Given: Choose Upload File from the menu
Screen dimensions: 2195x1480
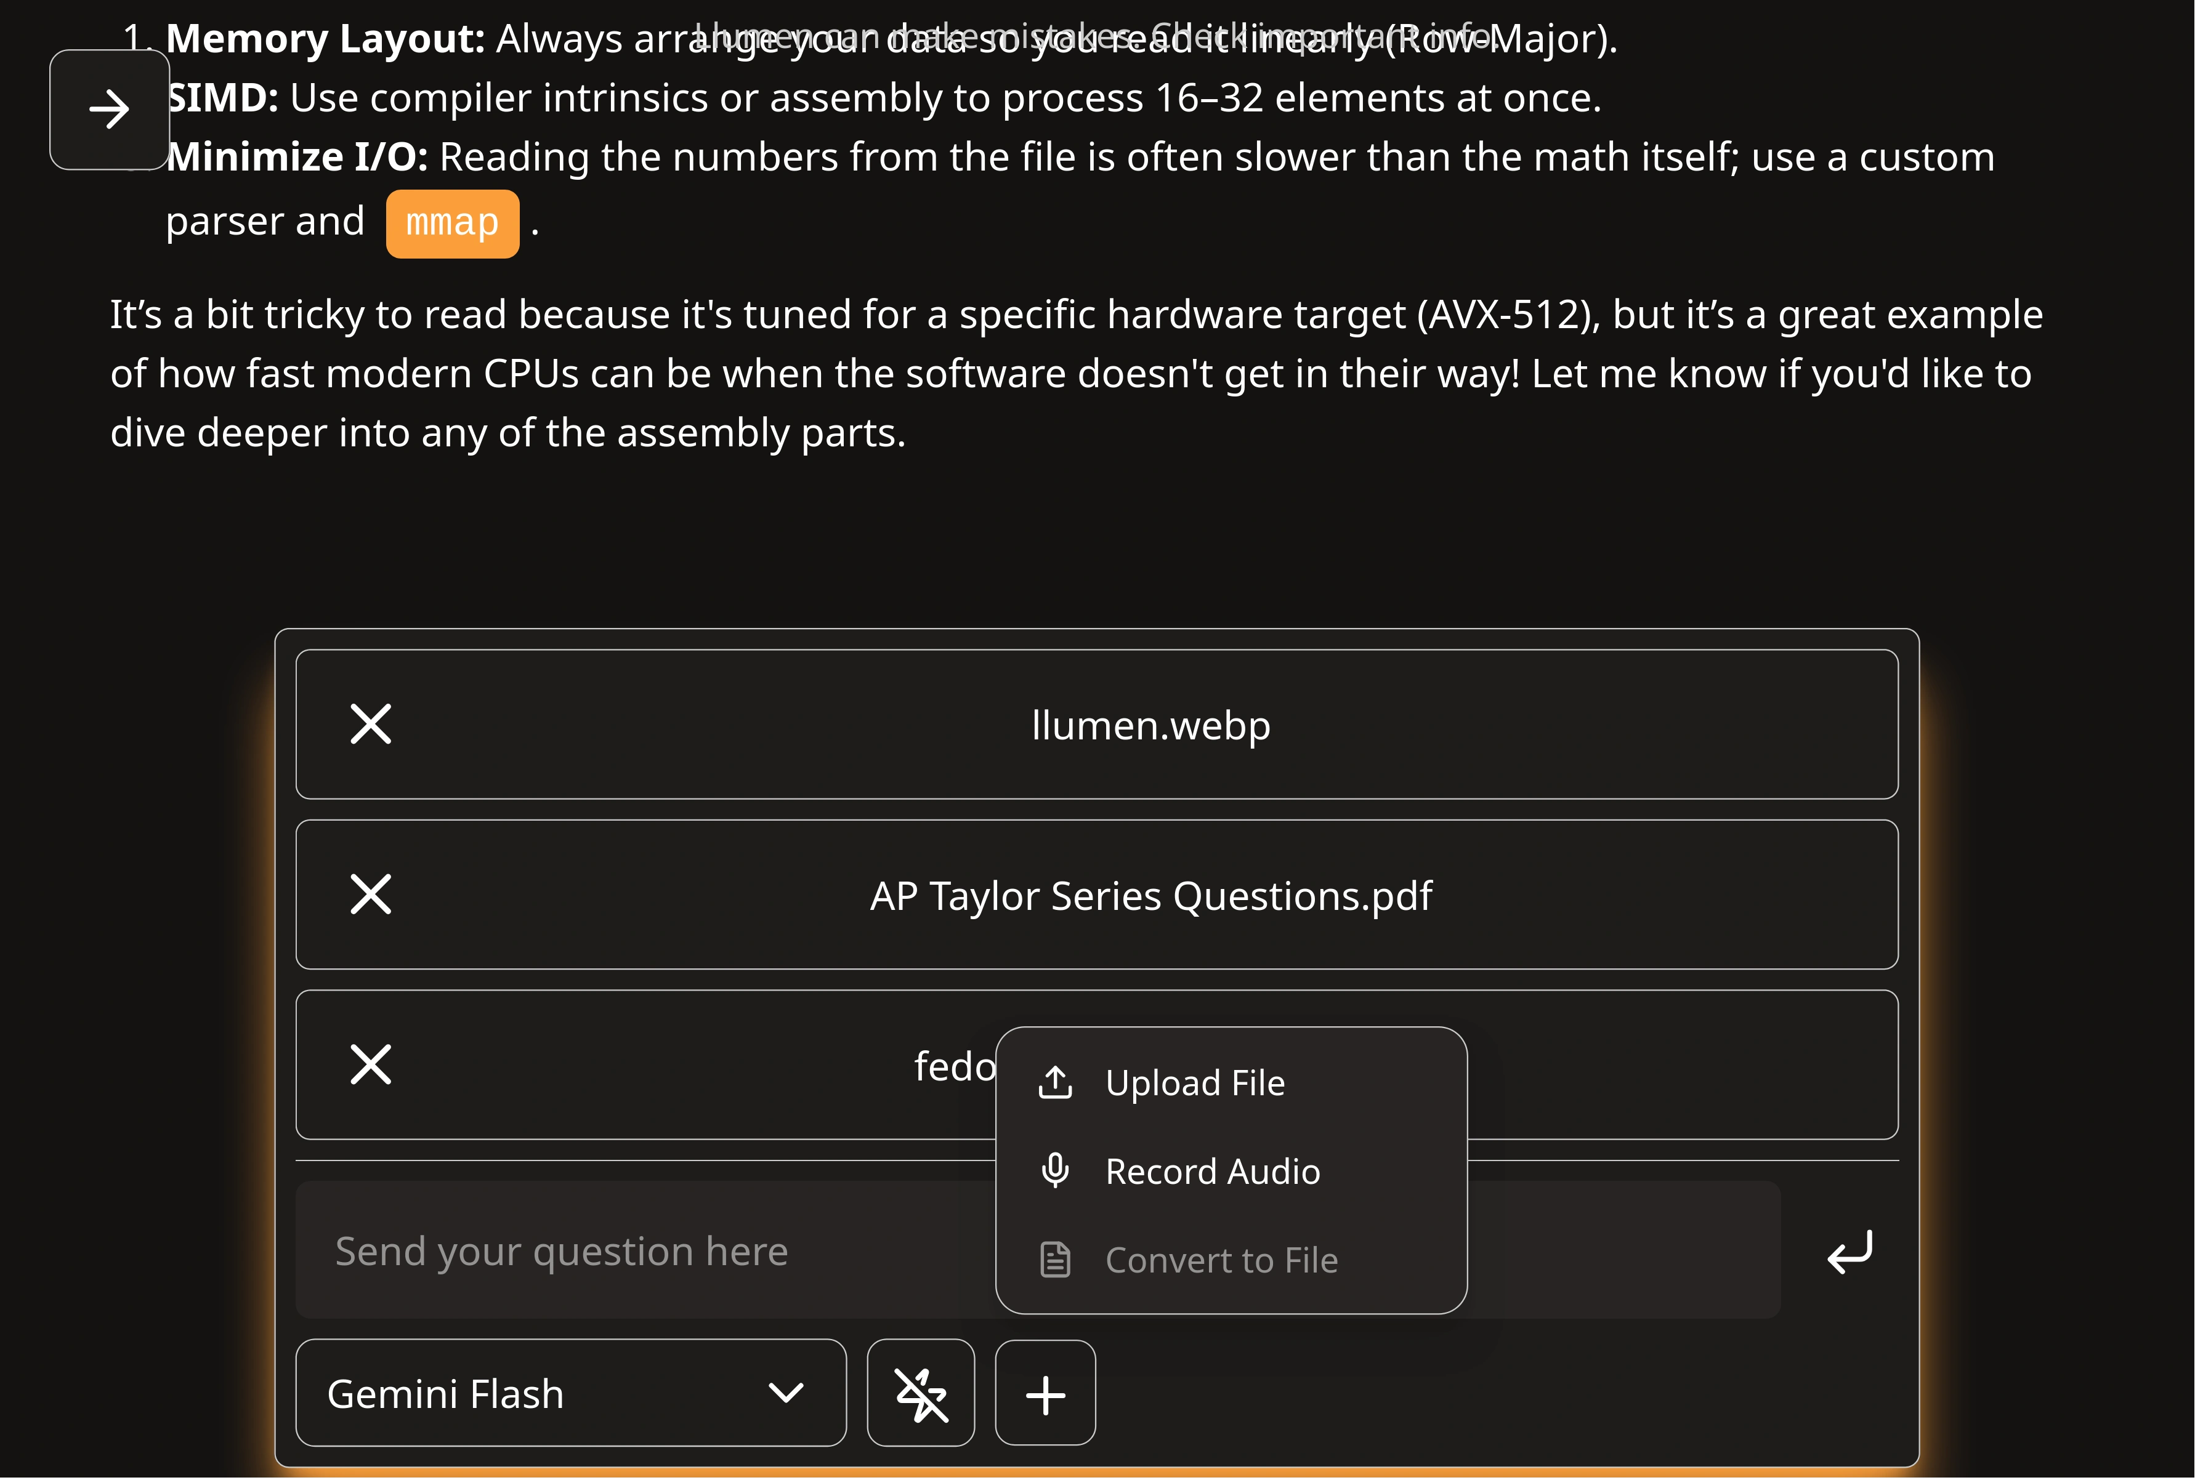Looking at the screenshot, I should click(1194, 1083).
